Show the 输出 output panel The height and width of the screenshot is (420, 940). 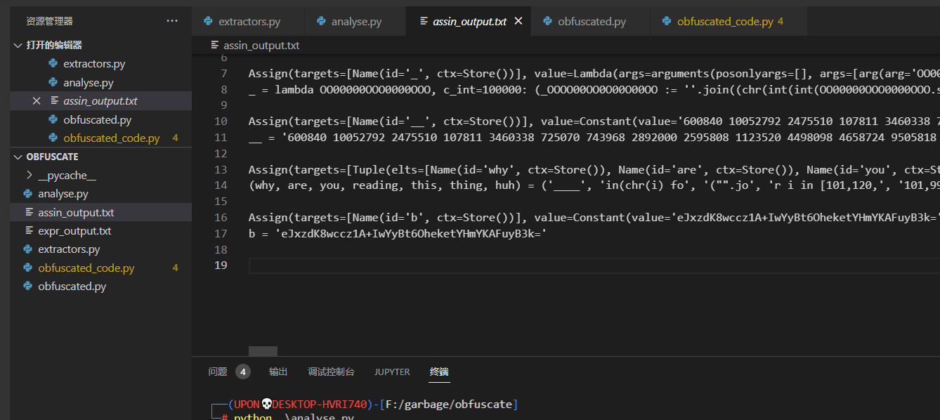[278, 372]
